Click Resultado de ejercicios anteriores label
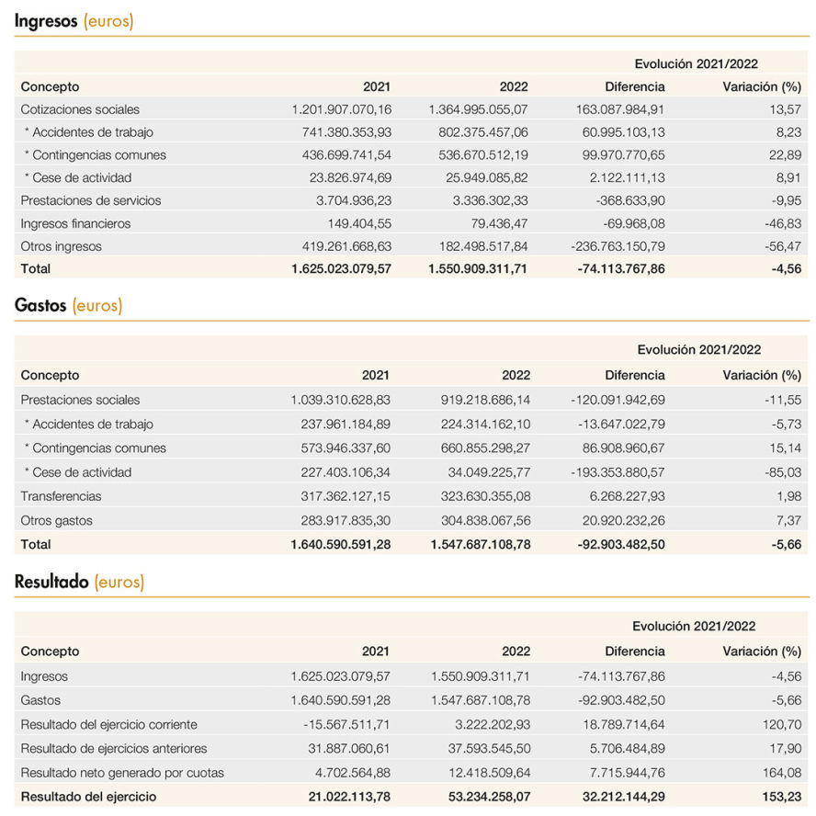The width and height of the screenshot is (816, 816). [x=113, y=748]
